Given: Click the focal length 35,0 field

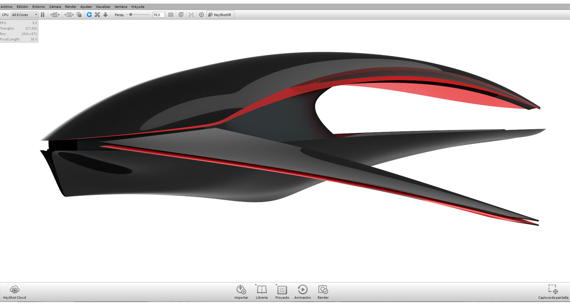Looking at the screenshot, I should 158,14.
